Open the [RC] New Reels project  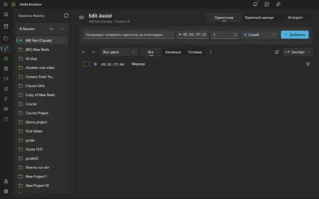42,50
